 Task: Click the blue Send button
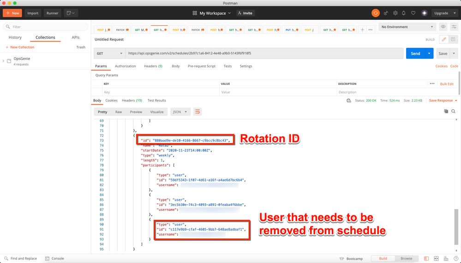pyautogui.click(x=415, y=54)
